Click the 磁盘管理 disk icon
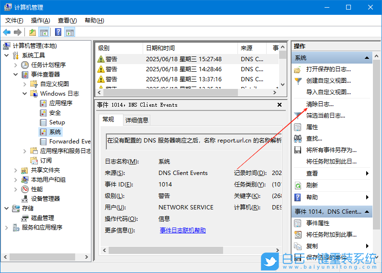Screen dimensions: 382x273 click(x=24, y=218)
